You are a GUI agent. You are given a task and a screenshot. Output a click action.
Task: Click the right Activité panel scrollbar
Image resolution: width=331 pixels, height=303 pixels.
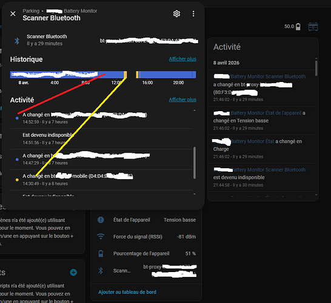316,68
